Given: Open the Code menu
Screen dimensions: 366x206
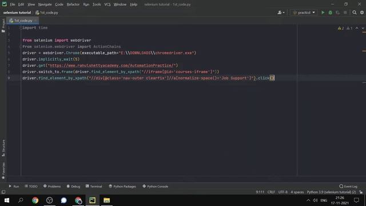Looking at the screenshot, I should click(x=59, y=5).
